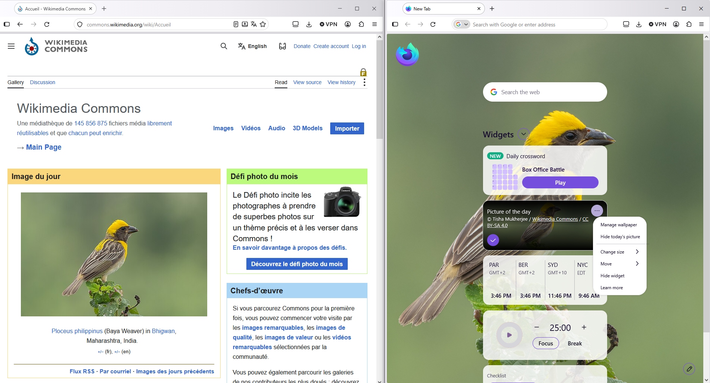Open the Wikimedia Commons main menu hamburger
Viewport: 710px width, 383px height.
click(11, 46)
